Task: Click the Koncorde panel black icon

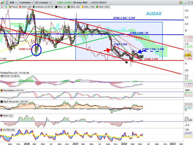Action: click(2, 102)
